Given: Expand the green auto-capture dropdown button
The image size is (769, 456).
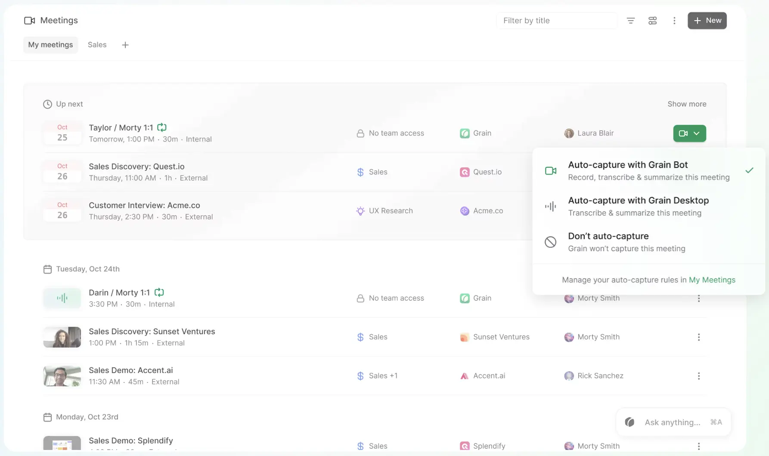Looking at the screenshot, I should [690, 133].
